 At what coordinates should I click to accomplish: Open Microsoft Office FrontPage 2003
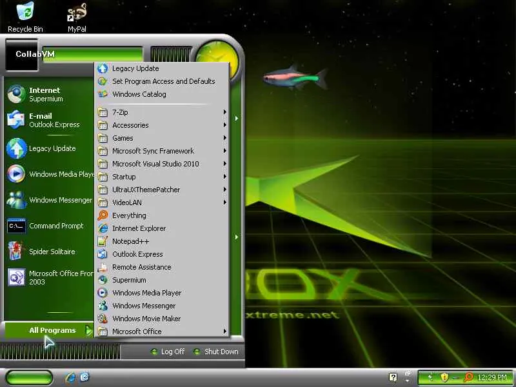coord(50,277)
